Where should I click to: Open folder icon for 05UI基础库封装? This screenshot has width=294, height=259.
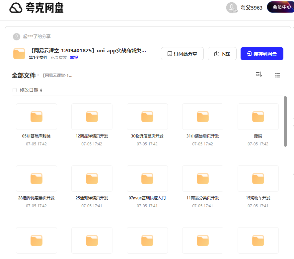[37, 117]
